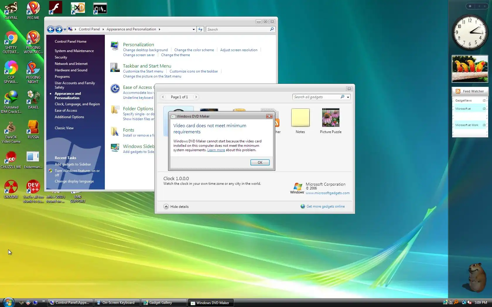Screen dimensions: 492x307
Task: Open Security in the Control Panel sidebar
Action: [61, 57]
